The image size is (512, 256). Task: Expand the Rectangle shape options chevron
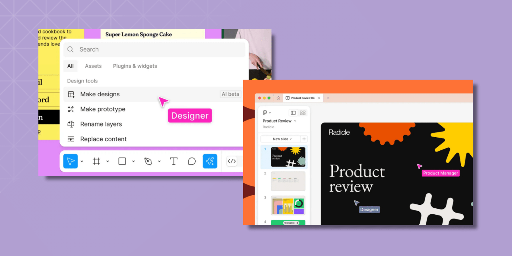click(x=133, y=161)
